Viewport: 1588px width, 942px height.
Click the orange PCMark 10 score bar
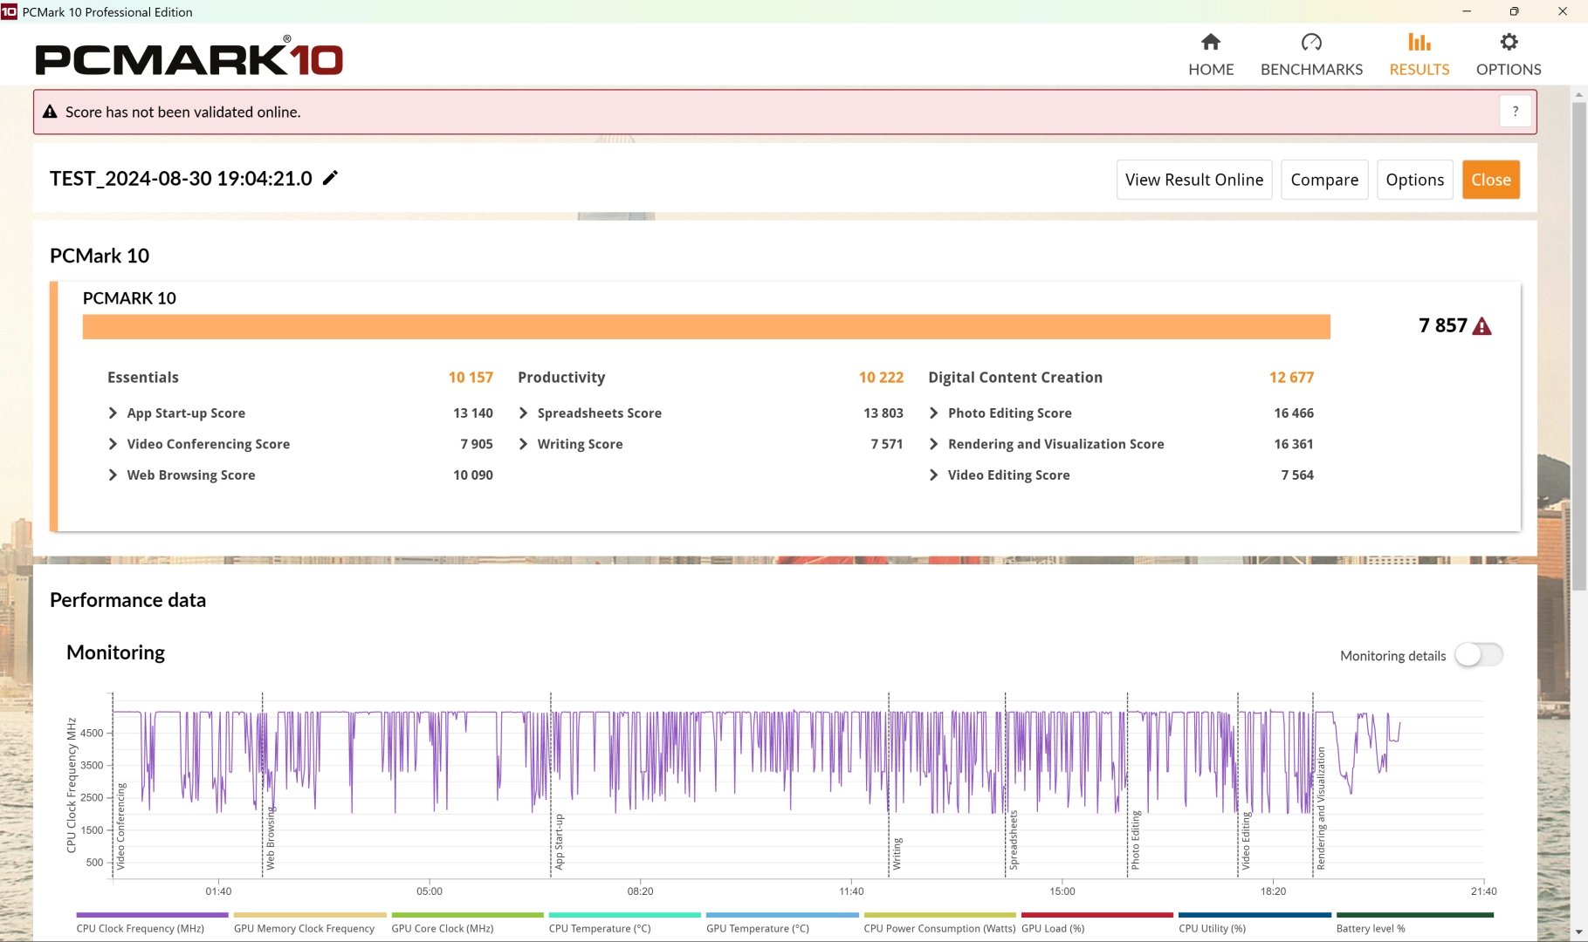pyautogui.click(x=706, y=326)
